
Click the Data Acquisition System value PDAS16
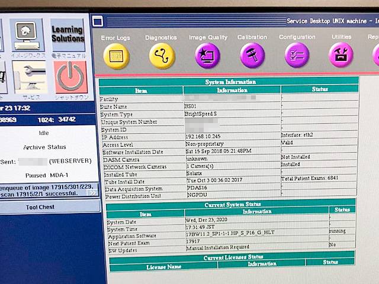coord(197,188)
